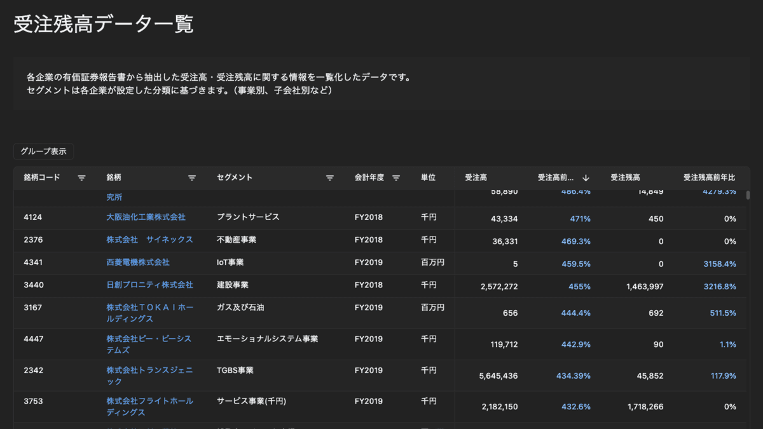The height and width of the screenshot is (429, 763).
Task: Sort by 受注高 column header
Action: tap(476, 178)
